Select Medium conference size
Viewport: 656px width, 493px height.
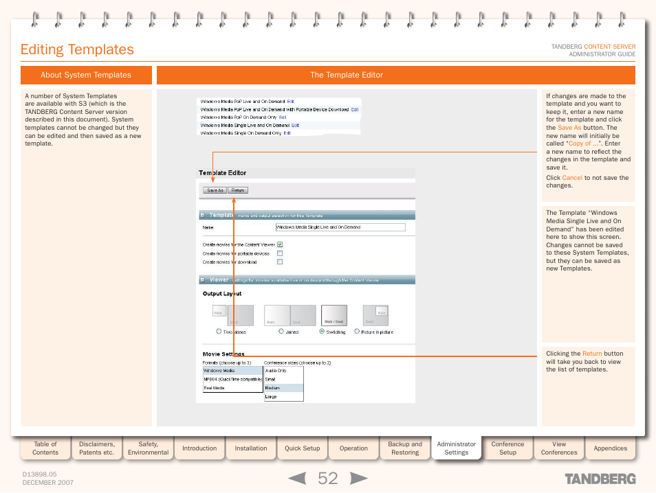[x=284, y=388]
